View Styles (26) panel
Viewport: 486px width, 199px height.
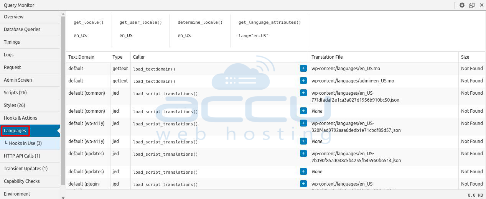pyautogui.click(x=30, y=105)
